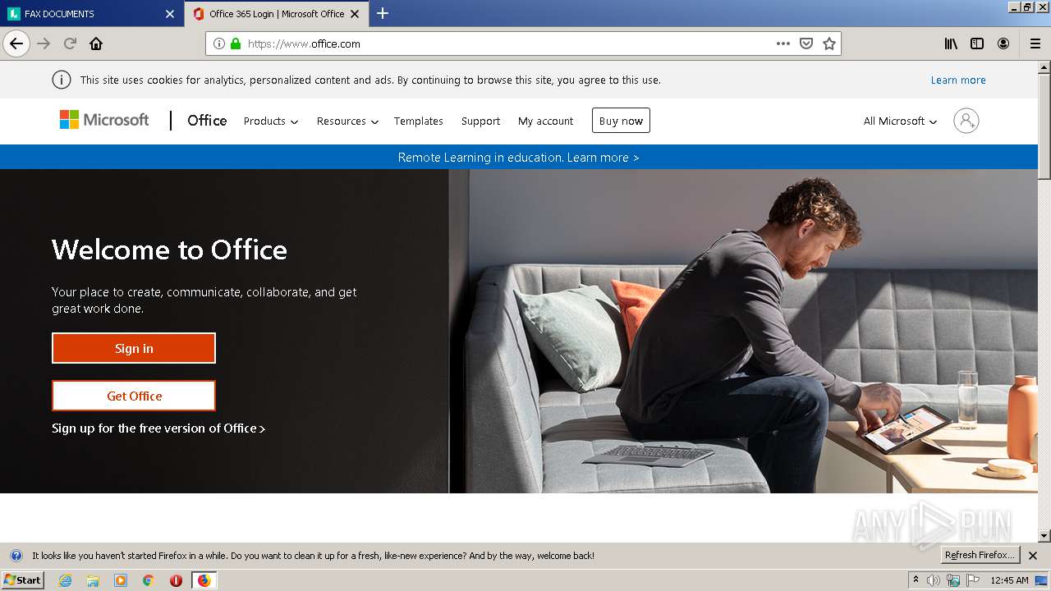Open the Firefox hamburger menu
Image resolution: width=1051 pixels, height=591 pixels.
(1035, 44)
